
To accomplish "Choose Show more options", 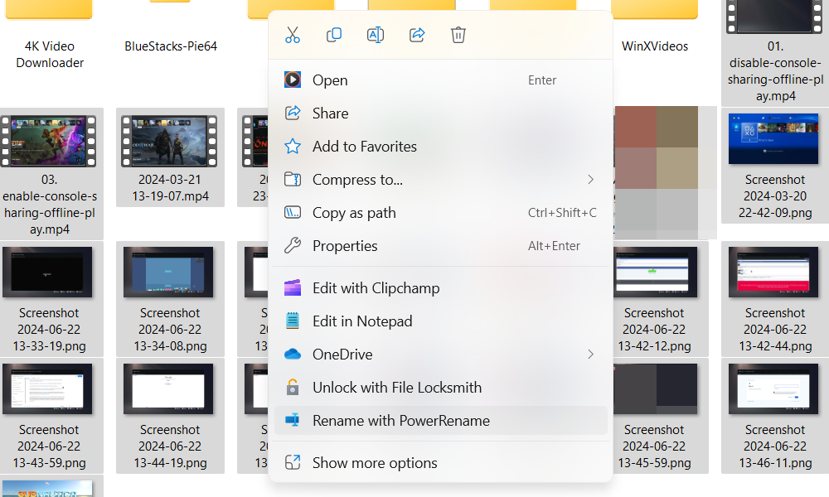I will click(x=440, y=463).
